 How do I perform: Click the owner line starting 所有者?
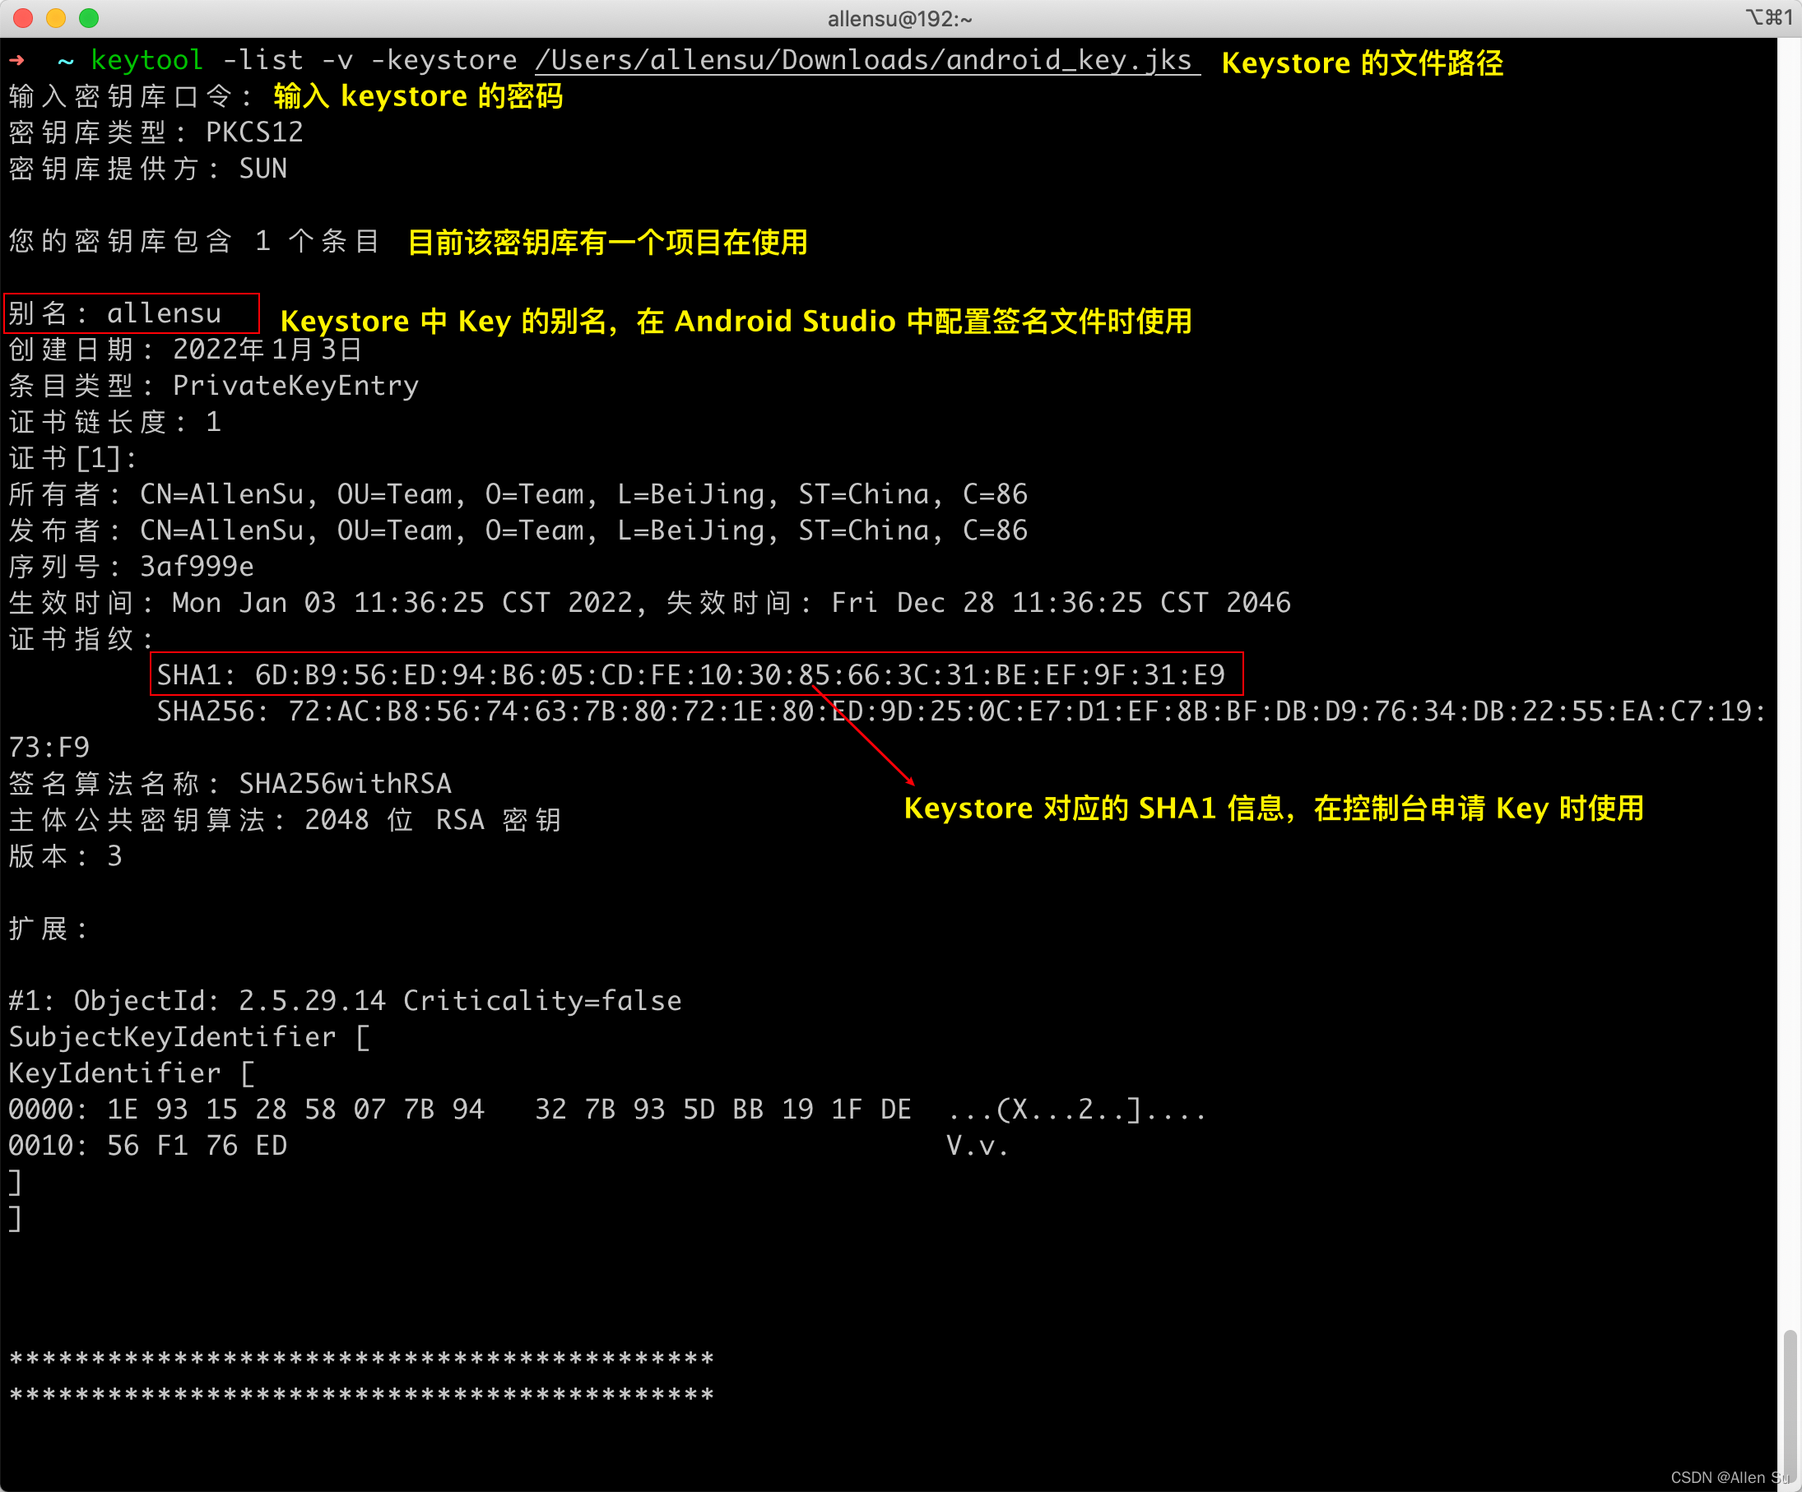(x=518, y=495)
